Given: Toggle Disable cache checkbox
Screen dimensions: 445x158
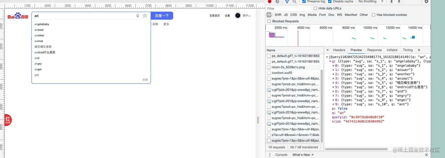Looking at the screenshot, I should click(330, 1).
